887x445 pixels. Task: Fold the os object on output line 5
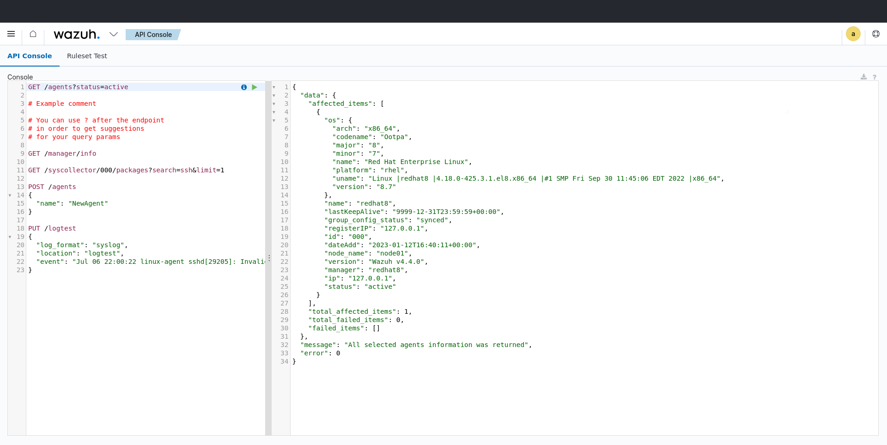point(273,120)
